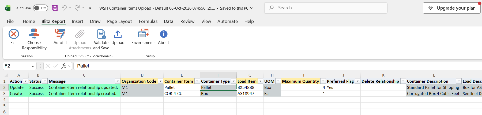Select cell with load item BX54888
The height and width of the screenshot is (115, 482).
click(x=250, y=88)
